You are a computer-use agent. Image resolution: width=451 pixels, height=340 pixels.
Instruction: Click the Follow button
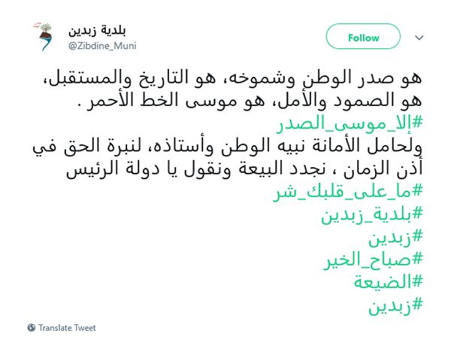pyautogui.click(x=363, y=36)
